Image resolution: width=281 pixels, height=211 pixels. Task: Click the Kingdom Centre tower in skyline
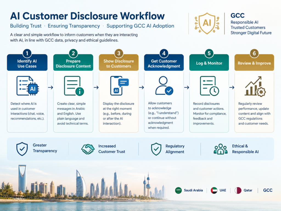click(23, 179)
